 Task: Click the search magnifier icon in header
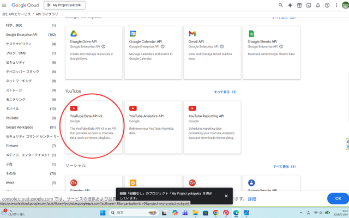pos(281,5)
